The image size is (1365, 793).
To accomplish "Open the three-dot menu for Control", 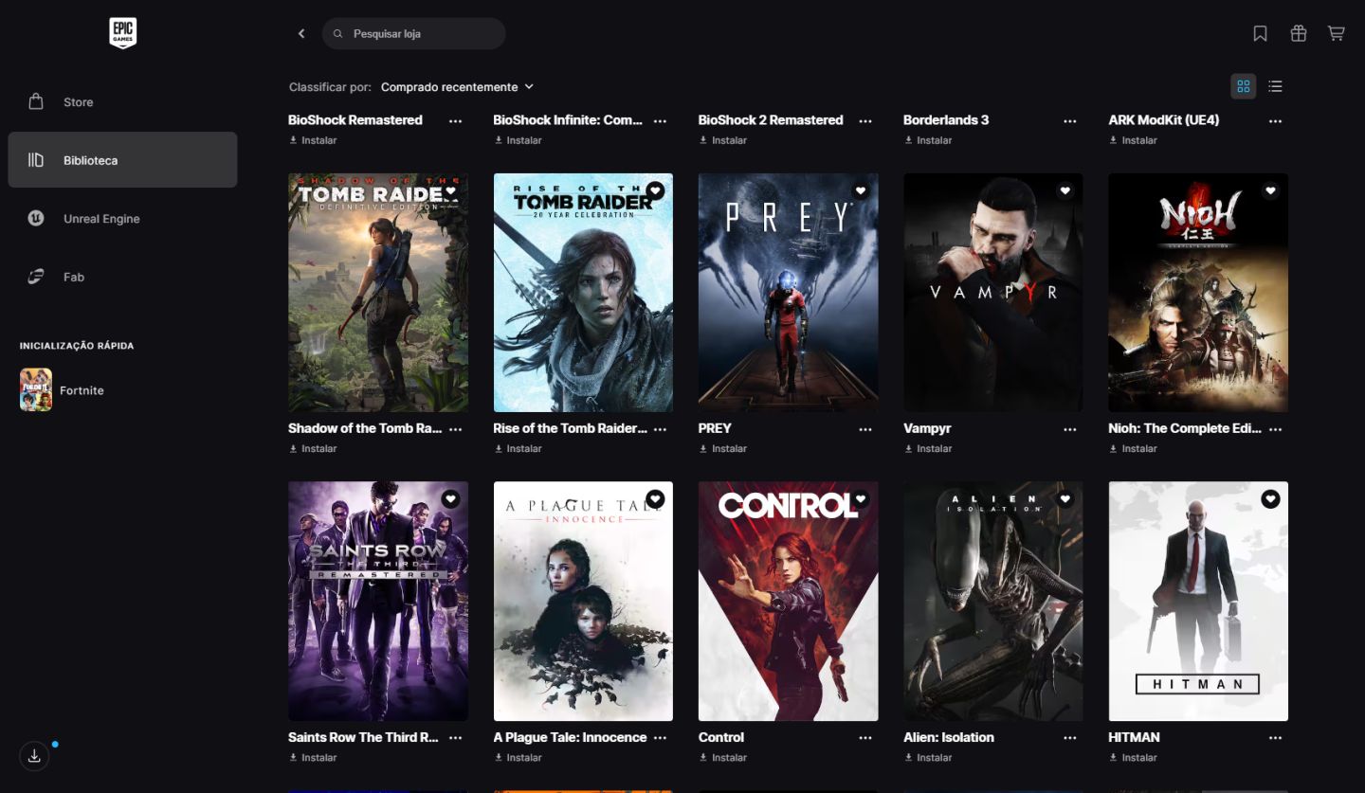I will (865, 738).
